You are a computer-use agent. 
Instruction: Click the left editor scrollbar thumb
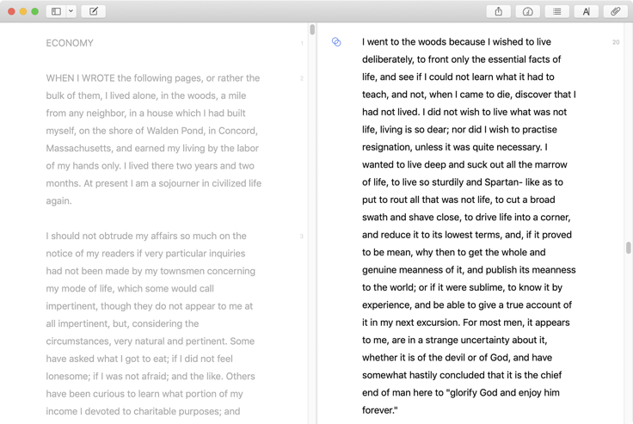tap(312, 29)
